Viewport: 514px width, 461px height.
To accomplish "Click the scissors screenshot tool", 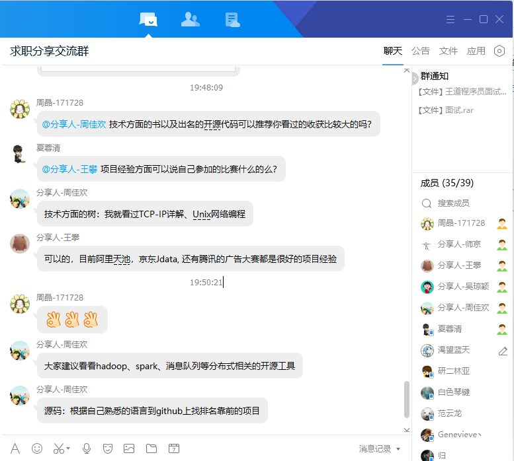I will coord(58,448).
